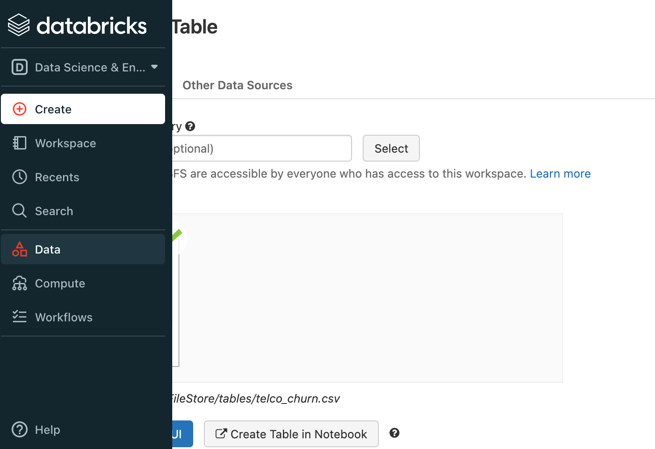Switch to the Other Data Sources tab
Image resolution: width=655 pixels, height=449 pixels.
pos(237,85)
